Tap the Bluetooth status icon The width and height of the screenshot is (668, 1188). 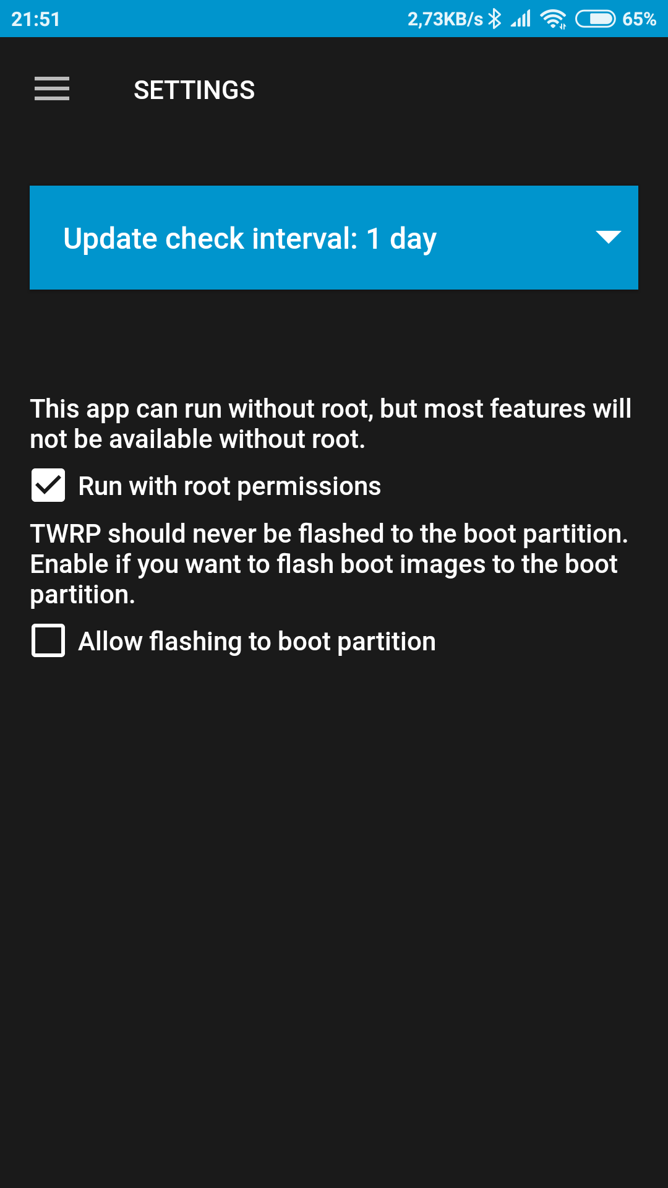pyautogui.click(x=495, y=19)
